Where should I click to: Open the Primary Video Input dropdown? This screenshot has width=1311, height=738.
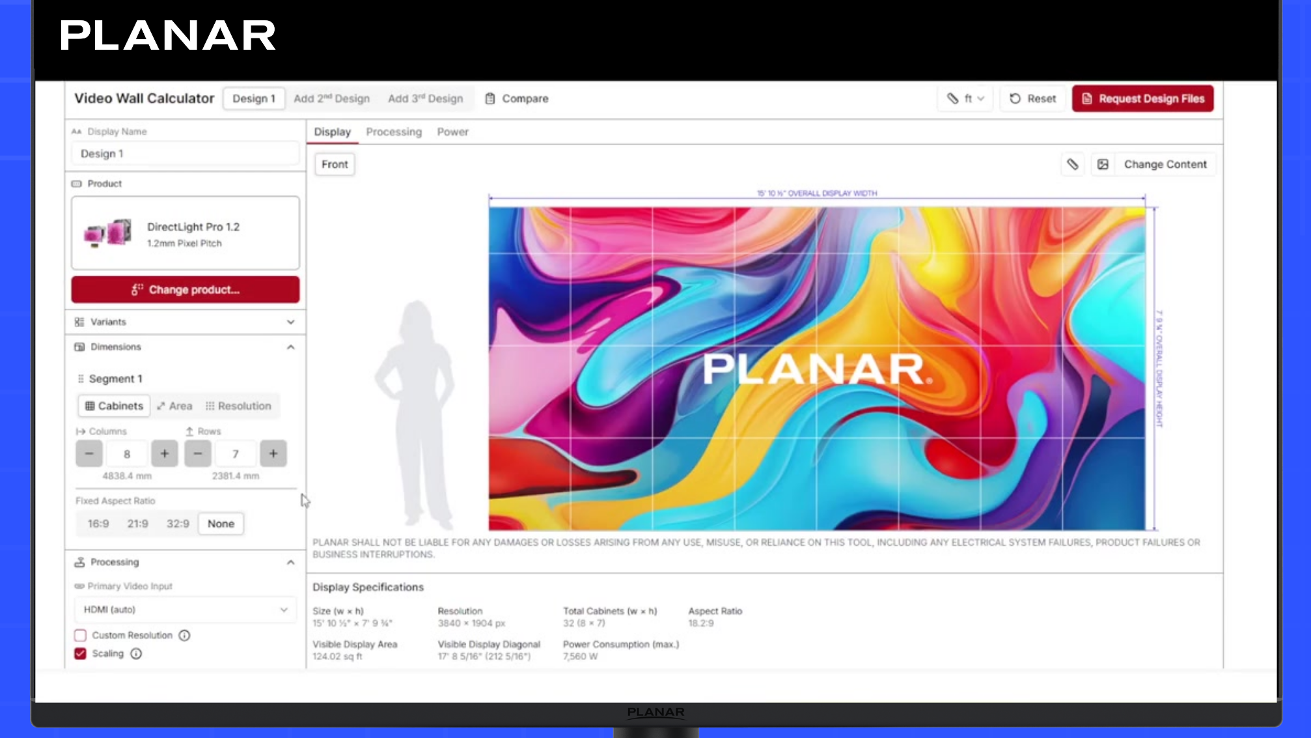(184, 610)
